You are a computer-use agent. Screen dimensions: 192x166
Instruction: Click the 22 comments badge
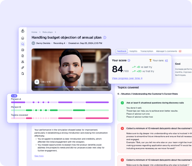click(180, 51)
